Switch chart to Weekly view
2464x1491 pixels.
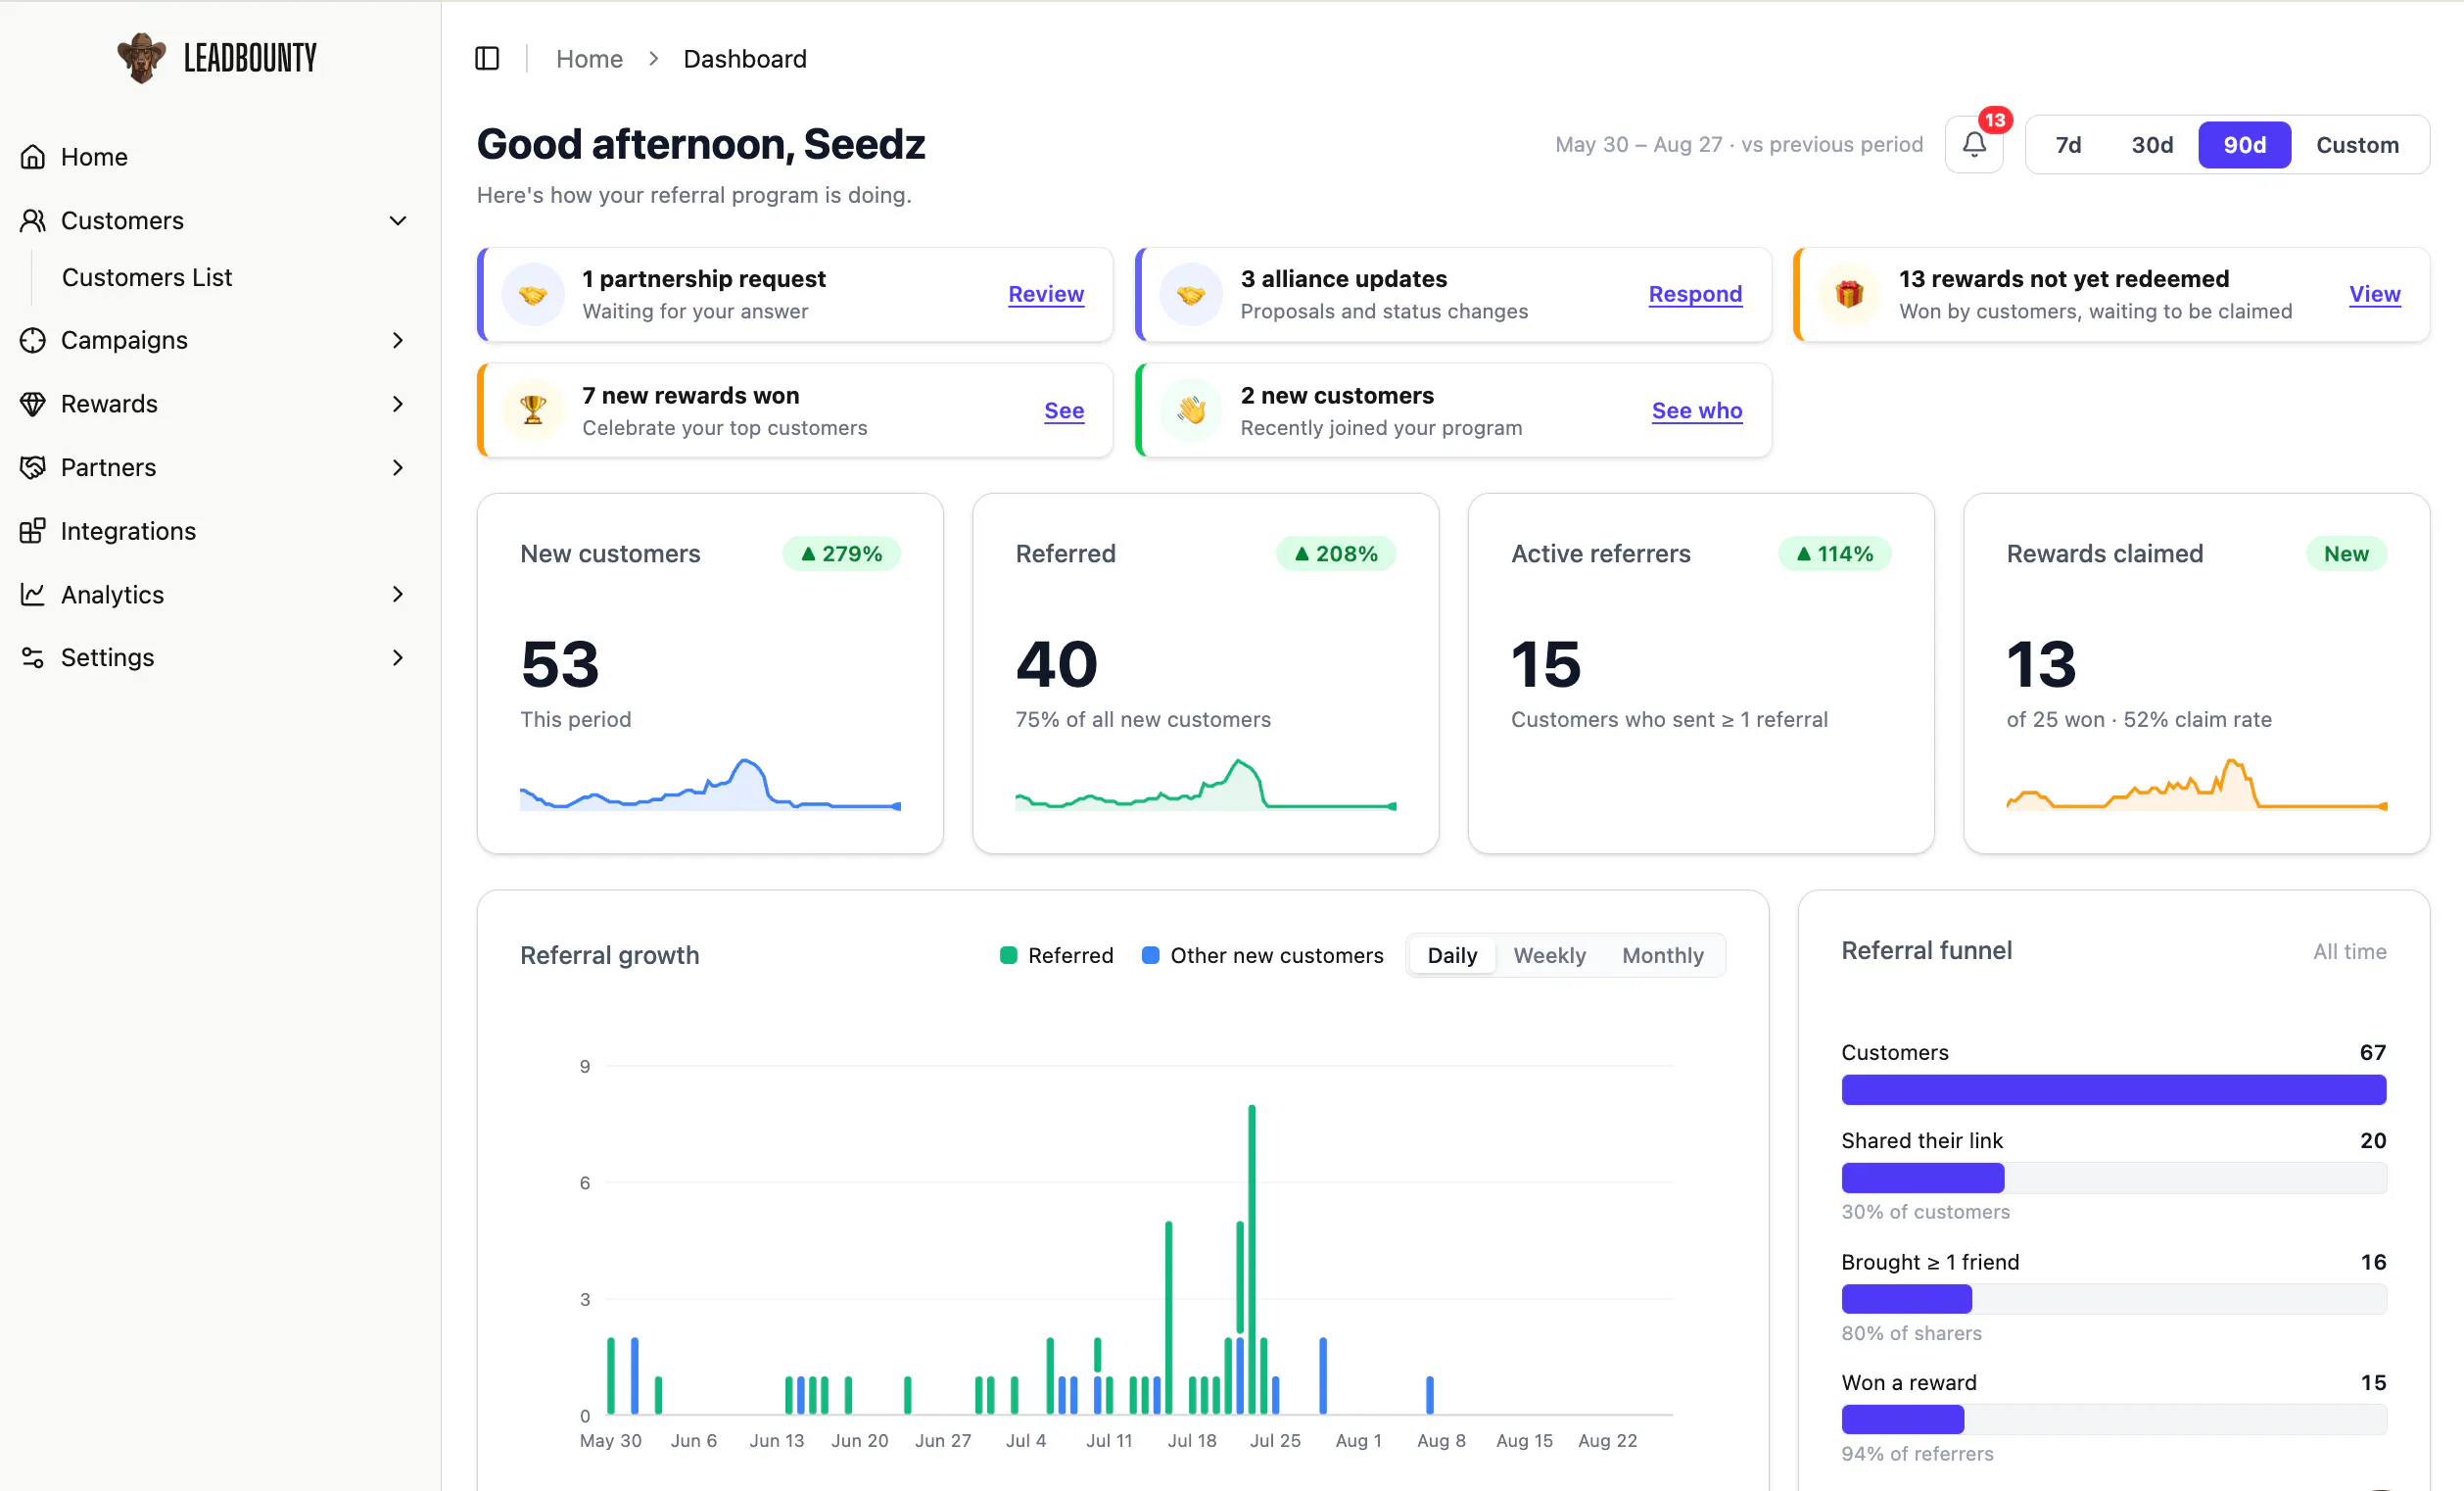pos(1549,955)
